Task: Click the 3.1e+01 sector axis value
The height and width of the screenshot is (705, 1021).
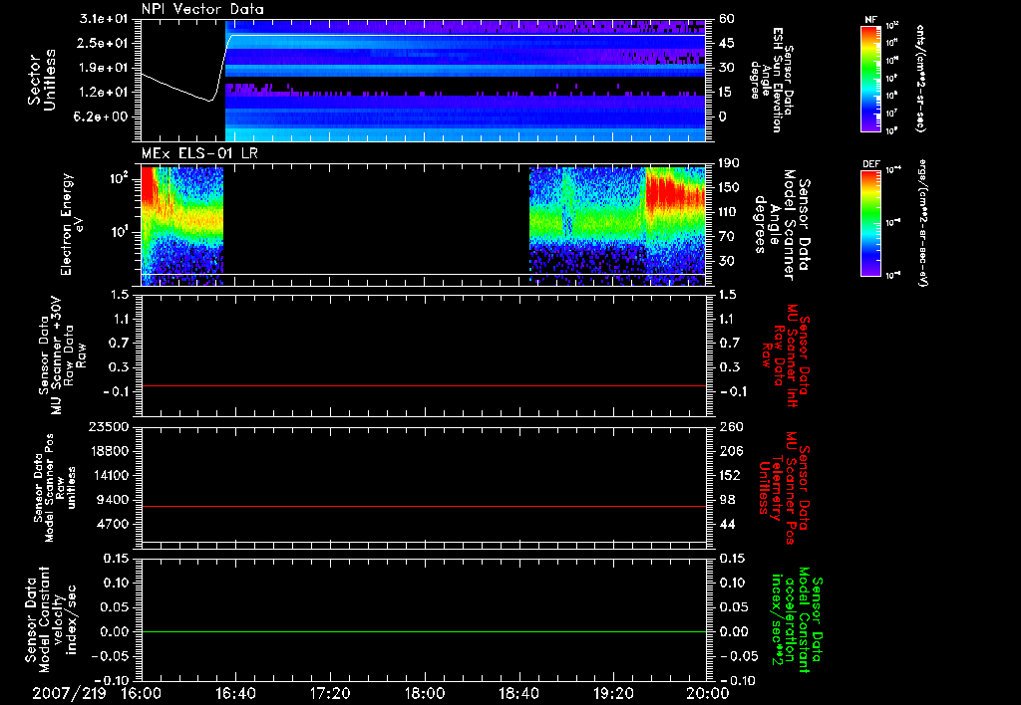Action: (x=104, y=19)
